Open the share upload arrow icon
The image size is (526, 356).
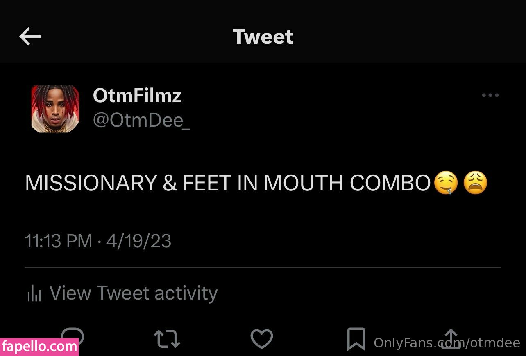point(450,339)
